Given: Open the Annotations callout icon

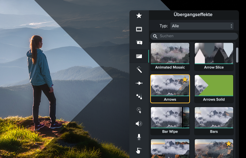Looking at the screenshot, I should 139,42.
